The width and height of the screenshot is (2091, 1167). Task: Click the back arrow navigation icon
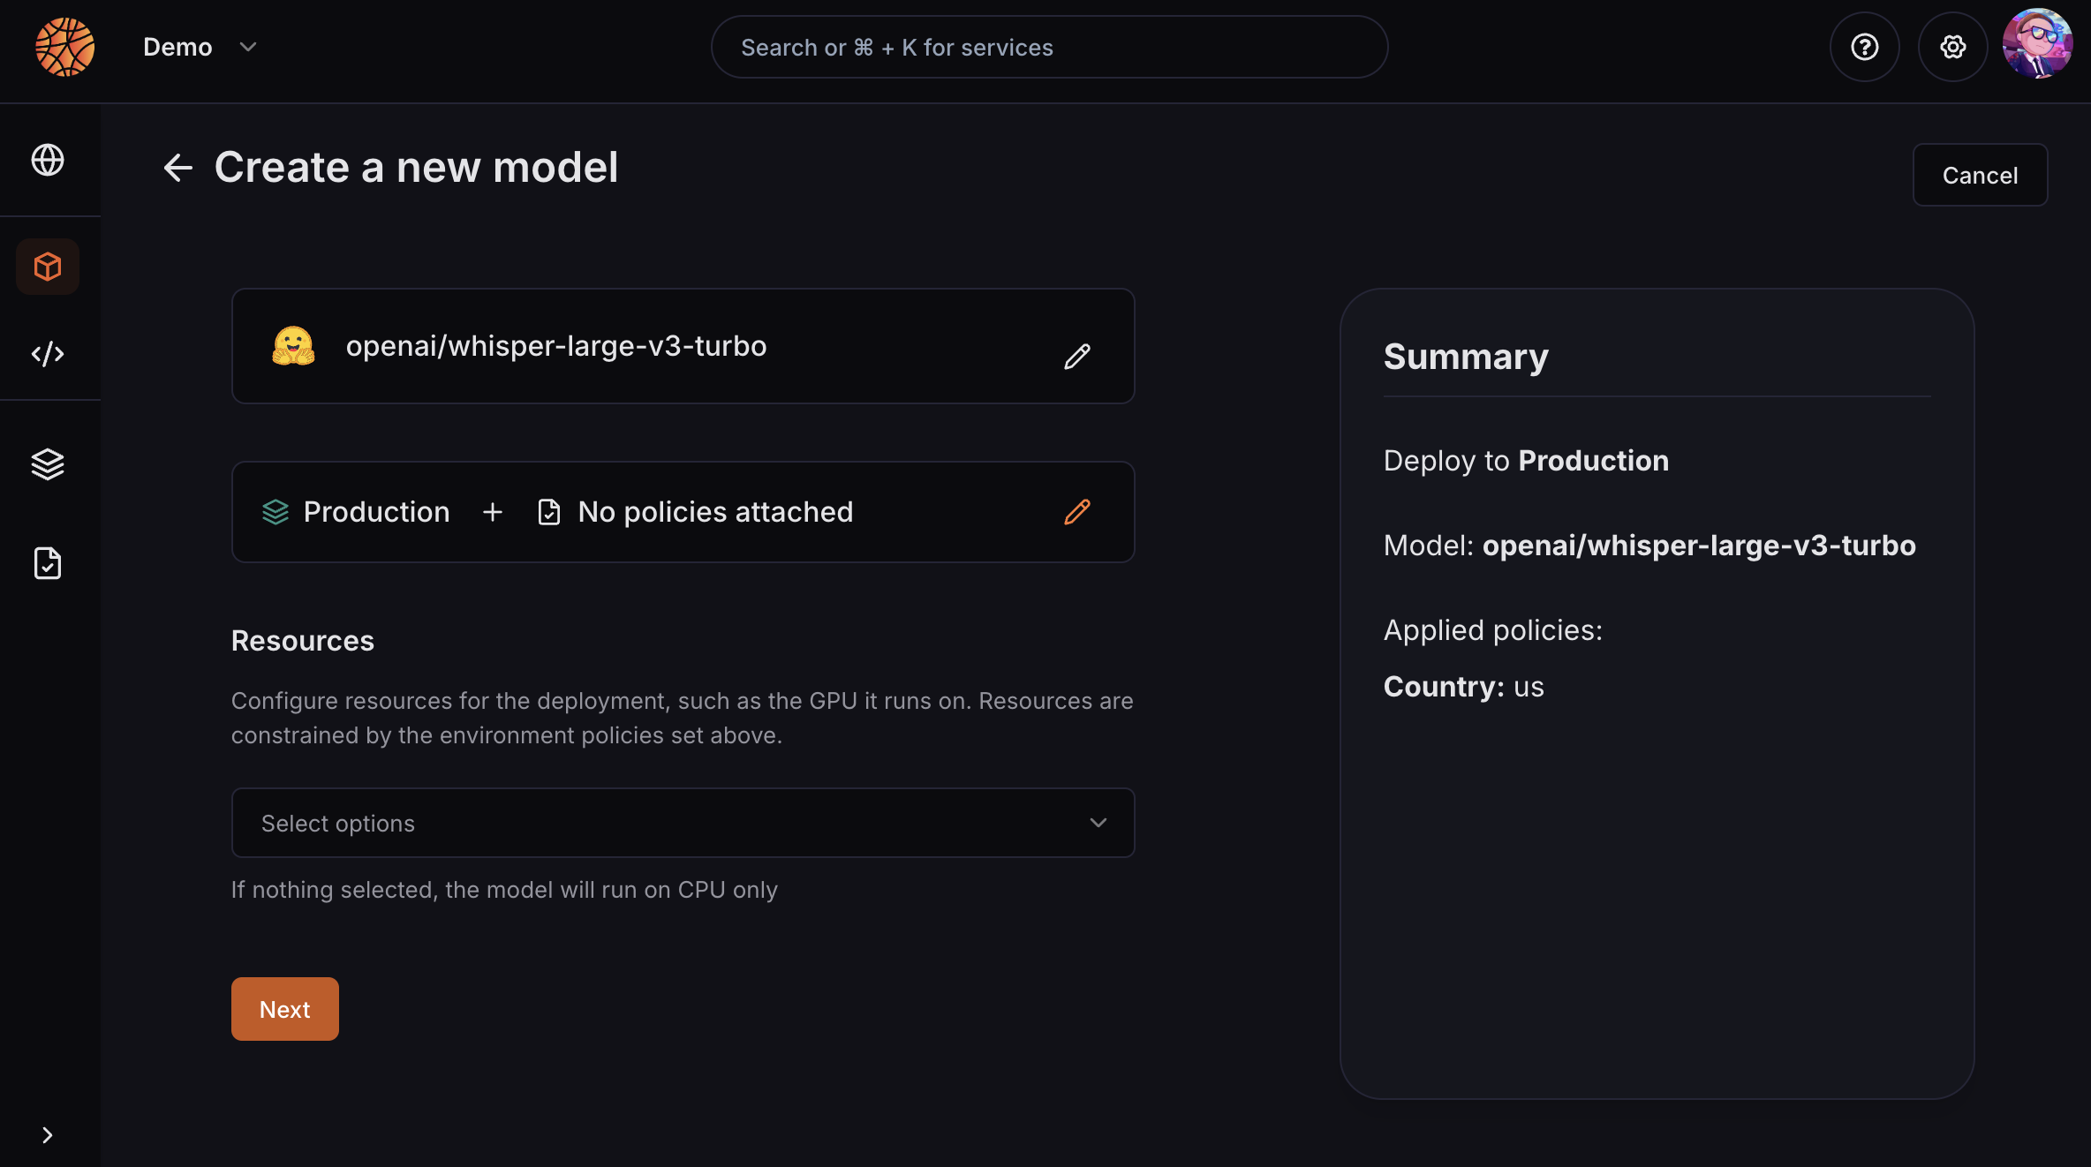point(177,168)
